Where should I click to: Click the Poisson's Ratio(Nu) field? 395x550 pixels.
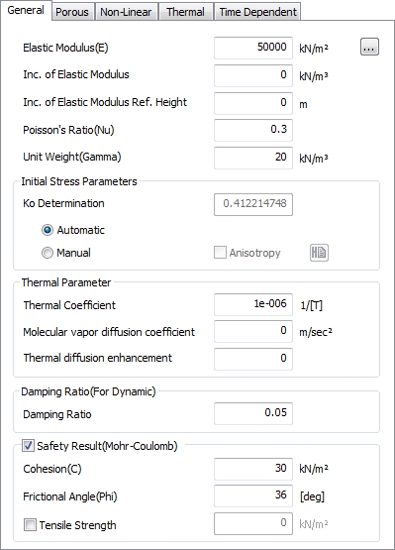click(253, 130)
